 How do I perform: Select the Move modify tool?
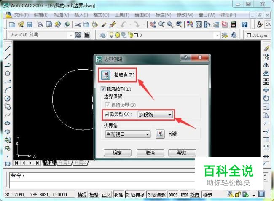tap(266, 90)
